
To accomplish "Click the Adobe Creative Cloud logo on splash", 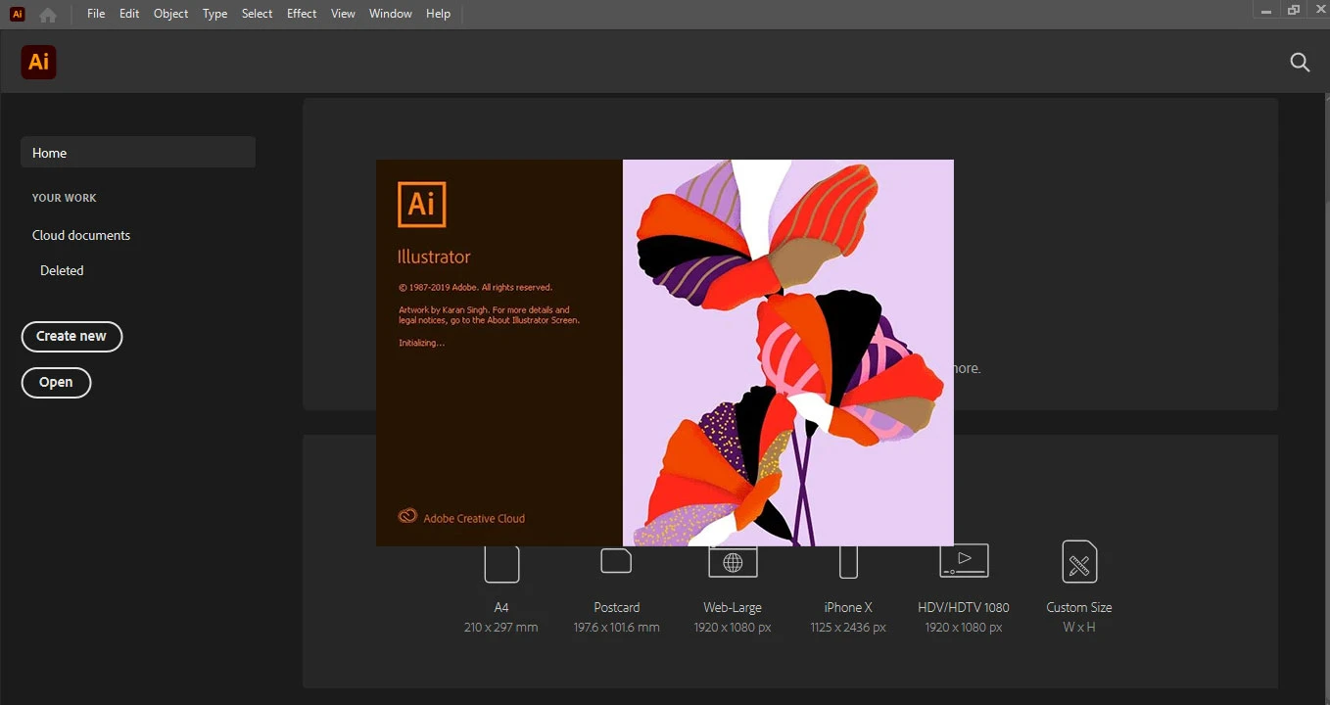I will click(407, 515).
